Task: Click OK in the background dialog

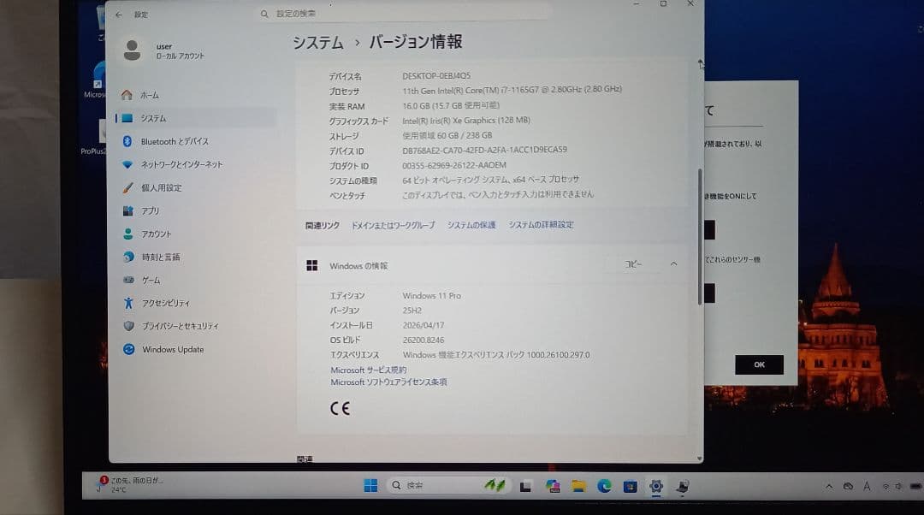Action: (759, 364)
